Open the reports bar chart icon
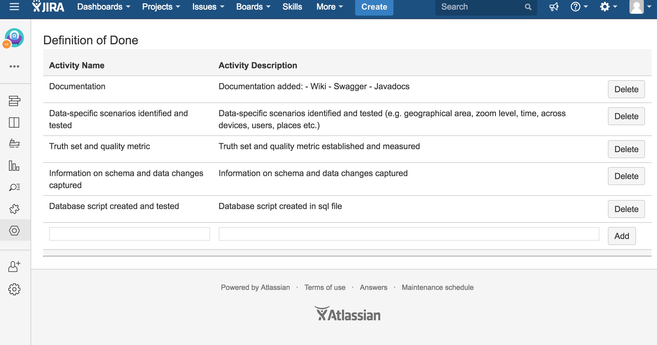 click(14, 166)
